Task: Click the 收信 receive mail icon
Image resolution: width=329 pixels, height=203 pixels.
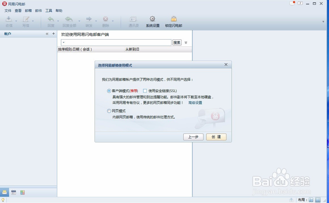Action: 9,19
